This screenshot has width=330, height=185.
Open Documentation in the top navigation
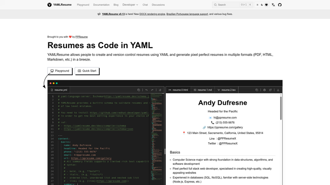click(x=101, y=5)
